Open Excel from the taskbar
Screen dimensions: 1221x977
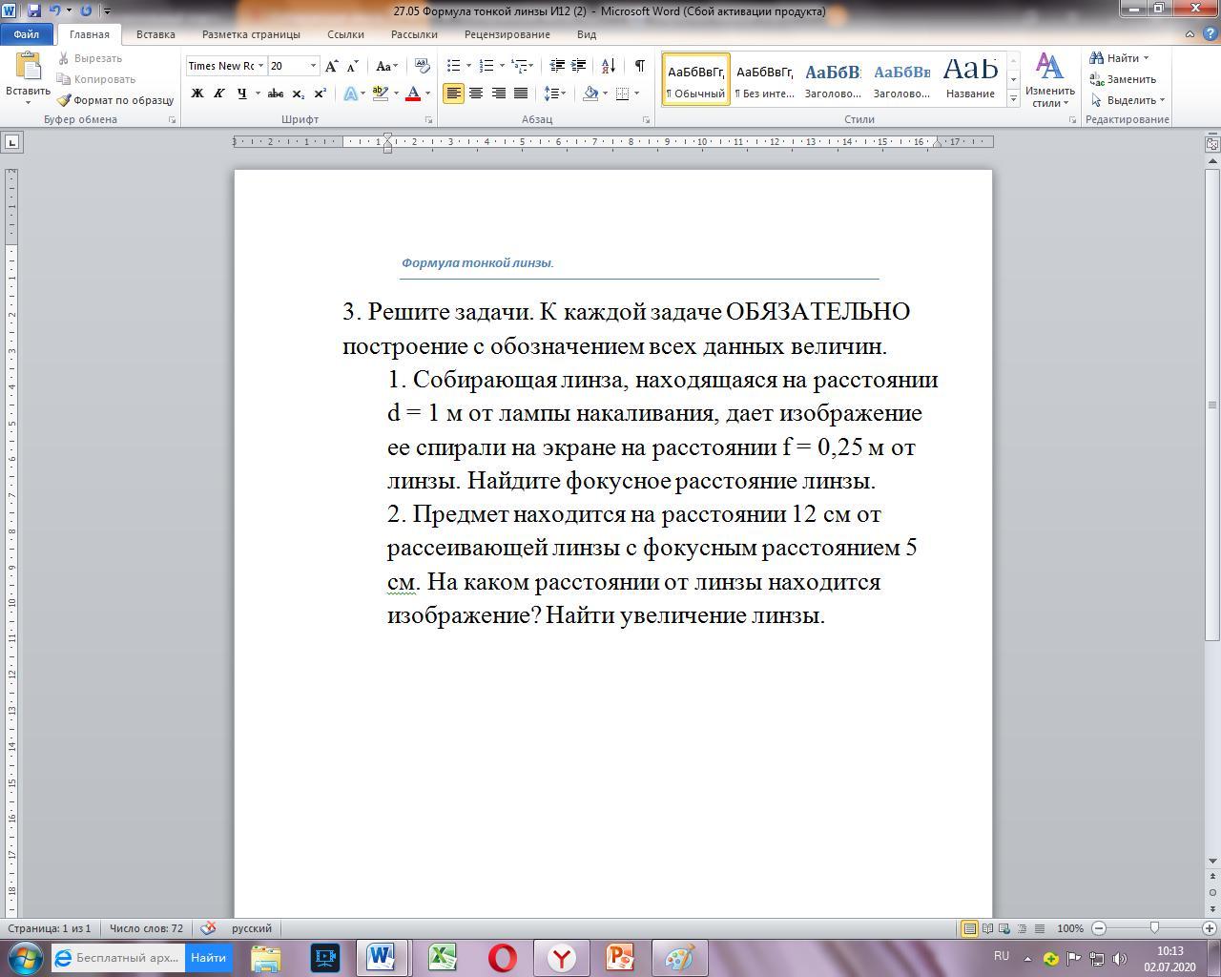[442, 957]
